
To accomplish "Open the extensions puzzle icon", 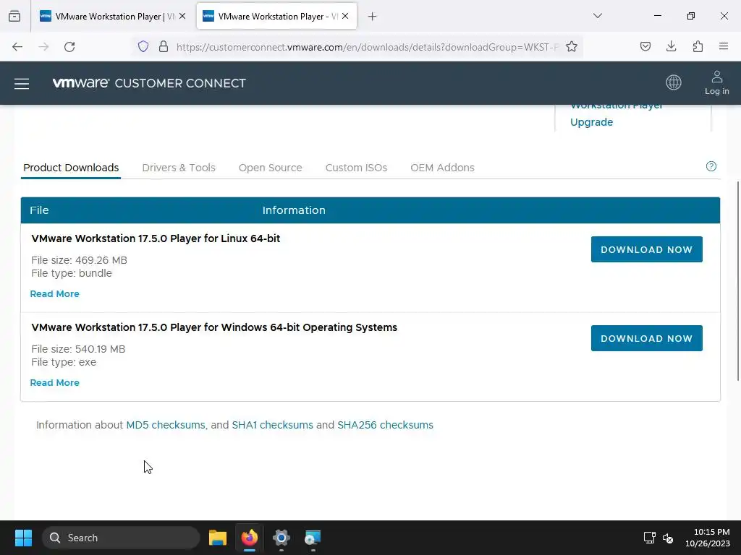I will click(698, 46).
